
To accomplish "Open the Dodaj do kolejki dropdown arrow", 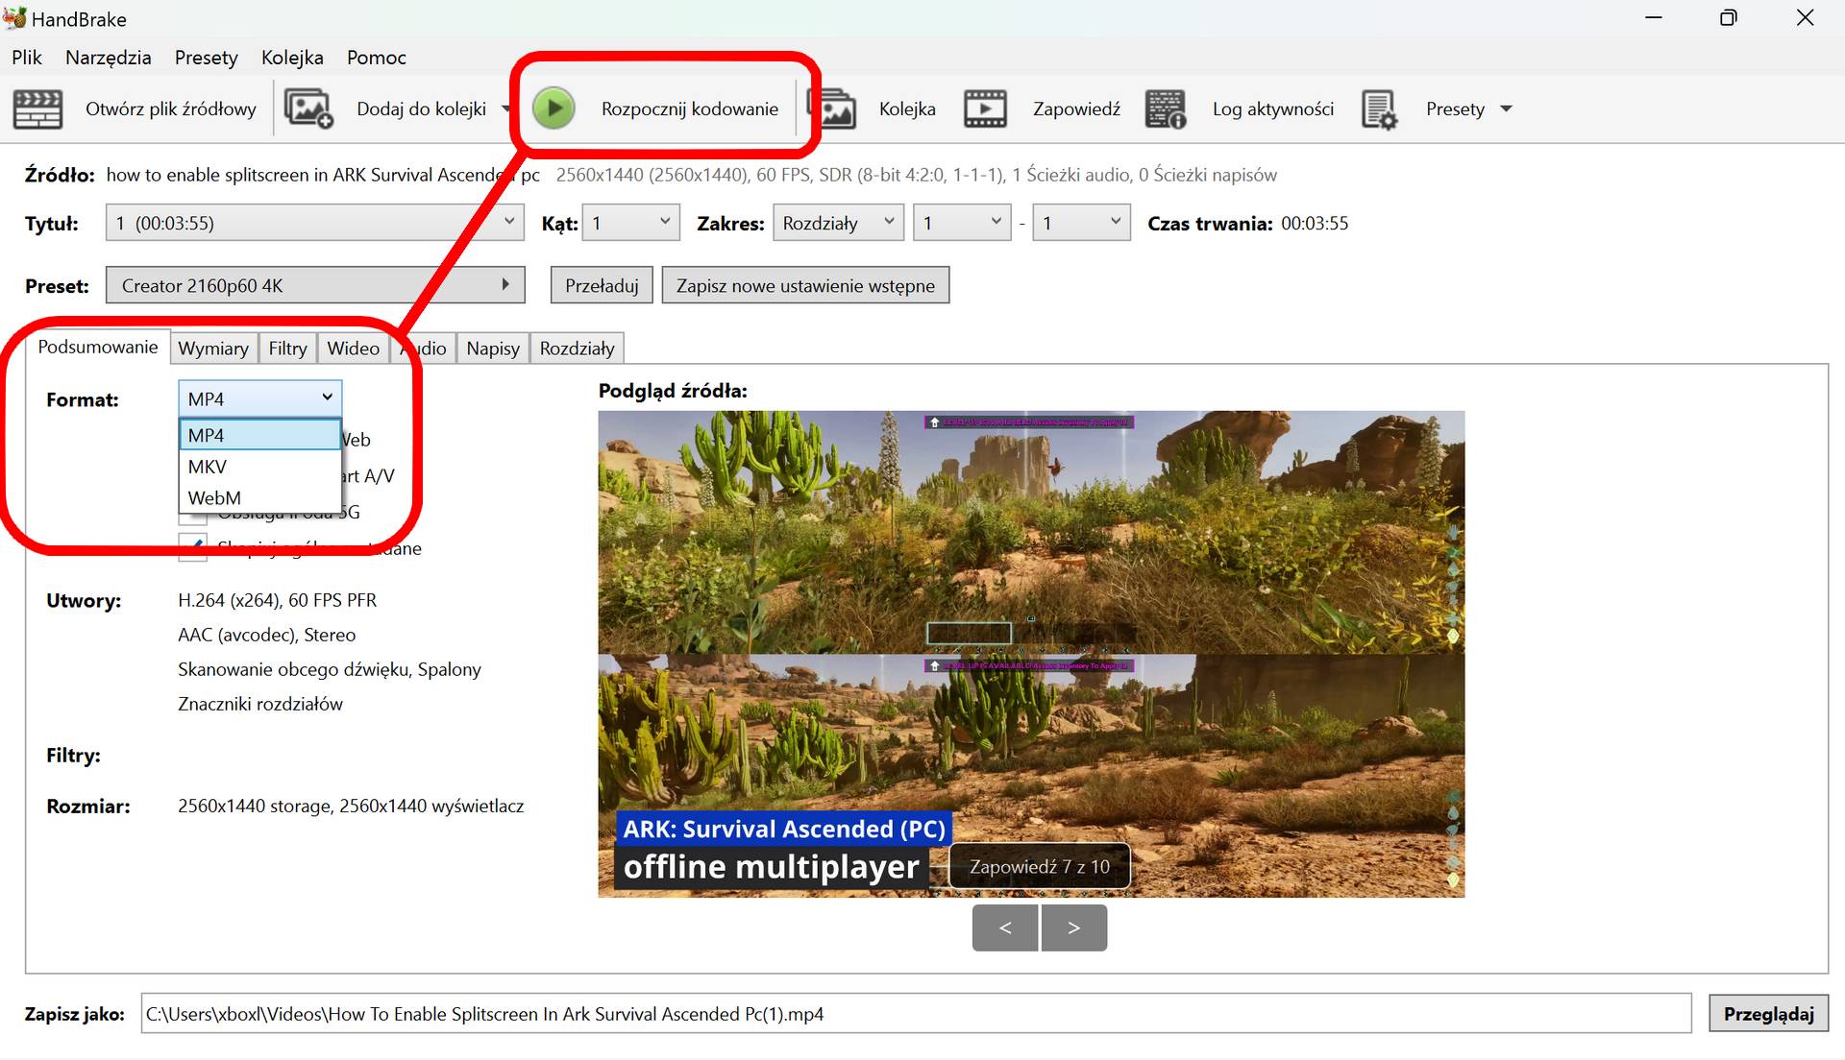I will coord(506,108).
